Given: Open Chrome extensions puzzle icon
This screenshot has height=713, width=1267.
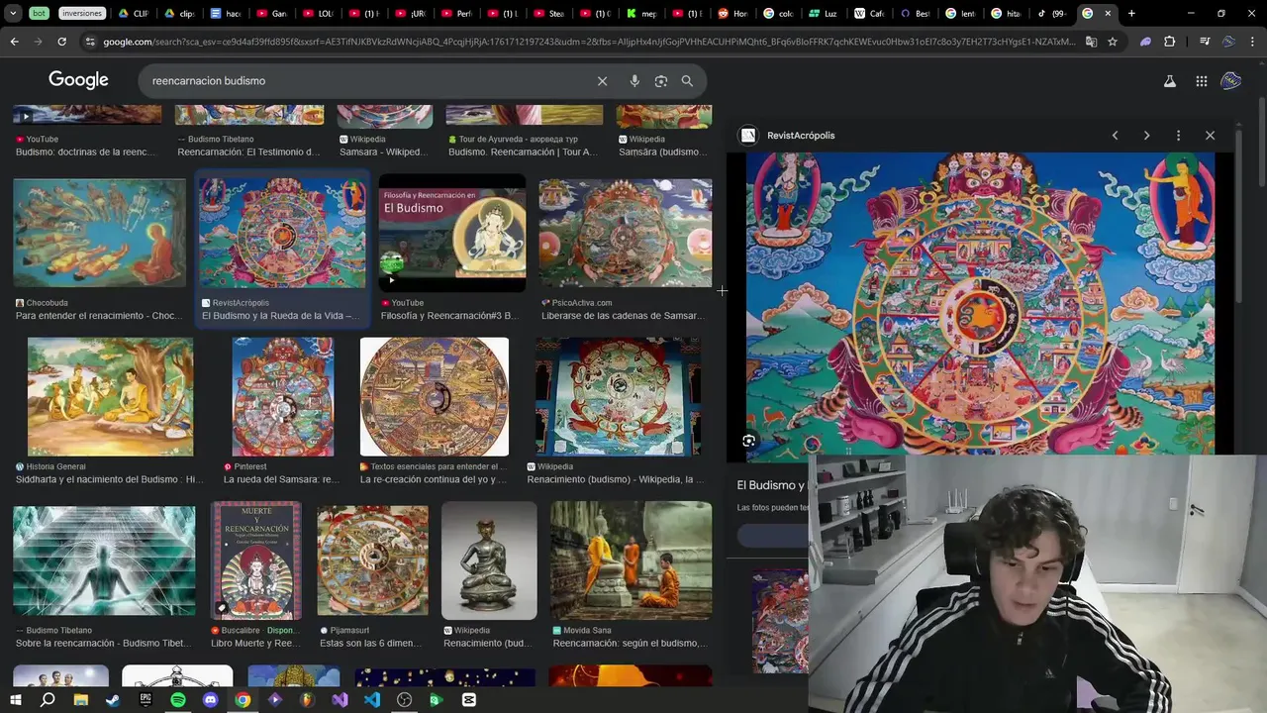Looking at the screenshot, I should tap(1170, 42).
